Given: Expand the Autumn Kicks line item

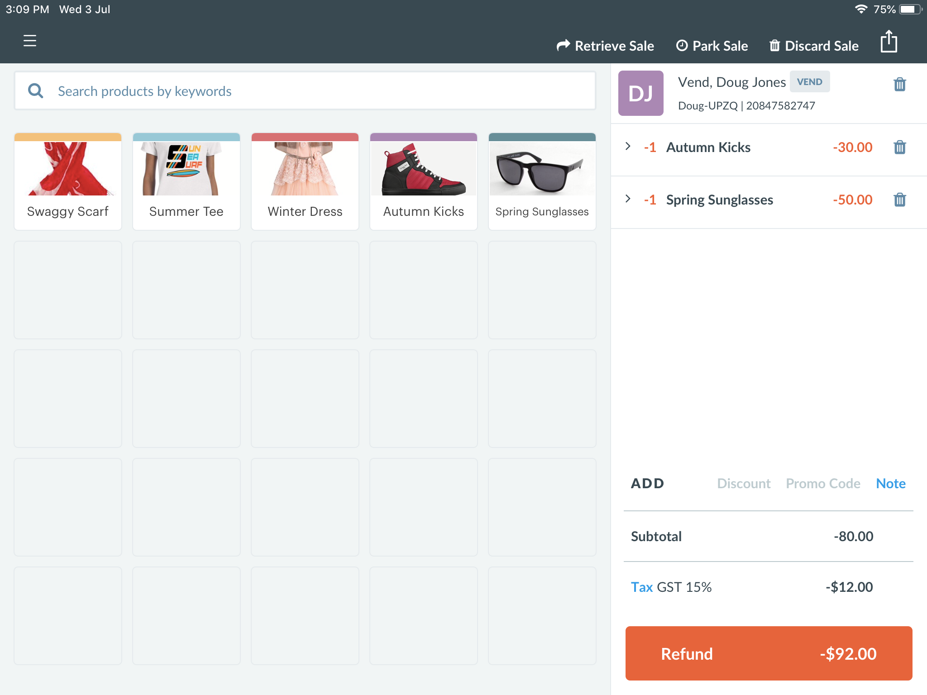Looking at the screenshot, I should (628, 146).
